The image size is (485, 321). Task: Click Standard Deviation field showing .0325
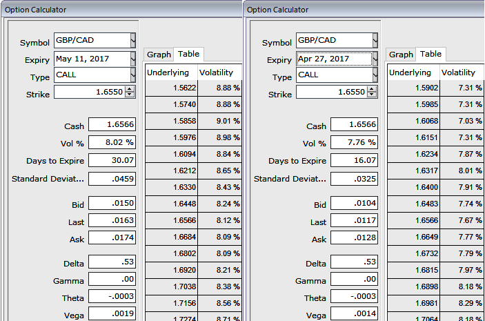pos(354,179)
